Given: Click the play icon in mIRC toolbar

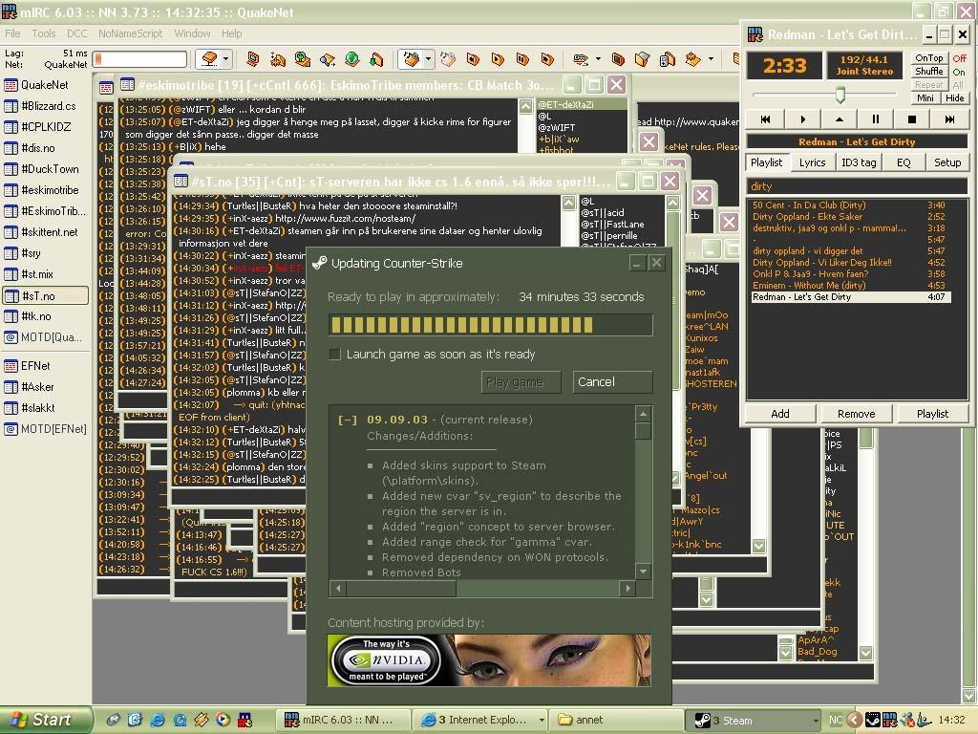Looking at the screenshot, I should pos(498,59).
